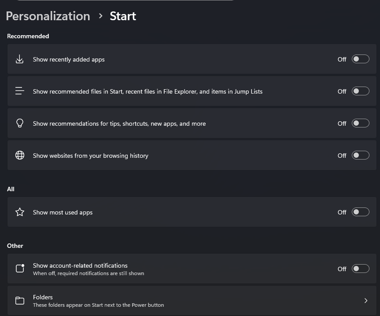Image resolution: width=380 pixels, height=316 pixels.
Task: Enable Show recently added apps toggle
Action: point(360,59)
